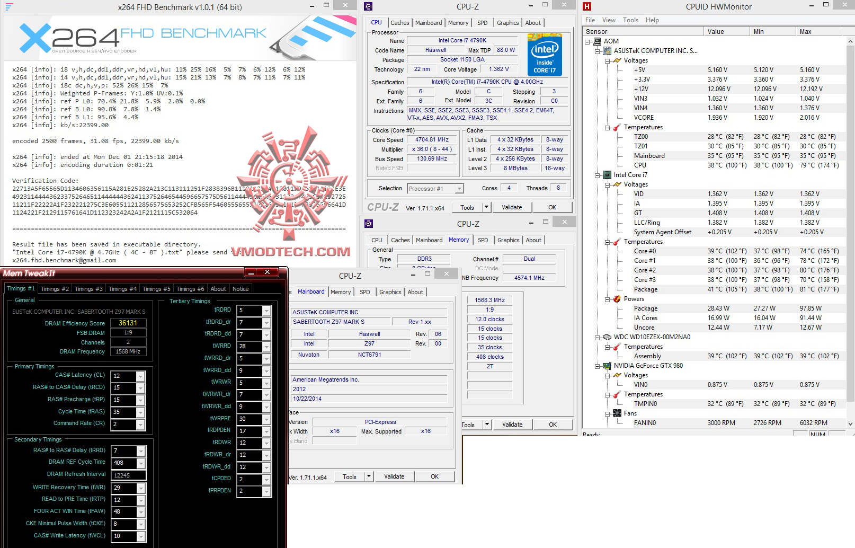This screenshot has height=548, width=855.
Task: Open the Notice tab in Mem TweakIt
Action: [241, 289]
